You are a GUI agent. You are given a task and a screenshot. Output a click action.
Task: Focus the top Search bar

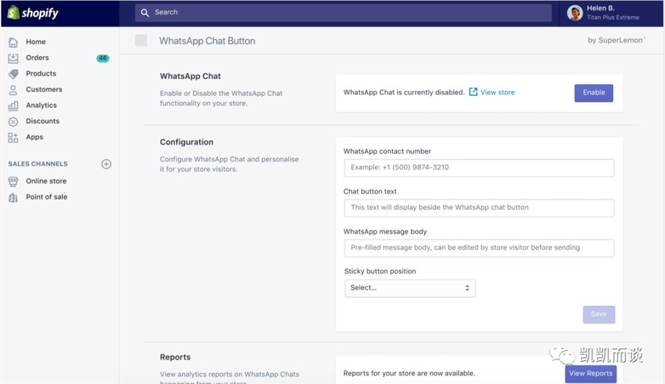click(x=344, y=13)
